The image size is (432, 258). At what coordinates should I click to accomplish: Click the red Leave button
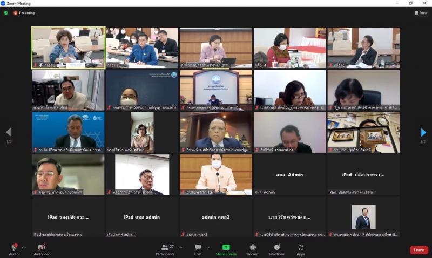coord(419,250)
